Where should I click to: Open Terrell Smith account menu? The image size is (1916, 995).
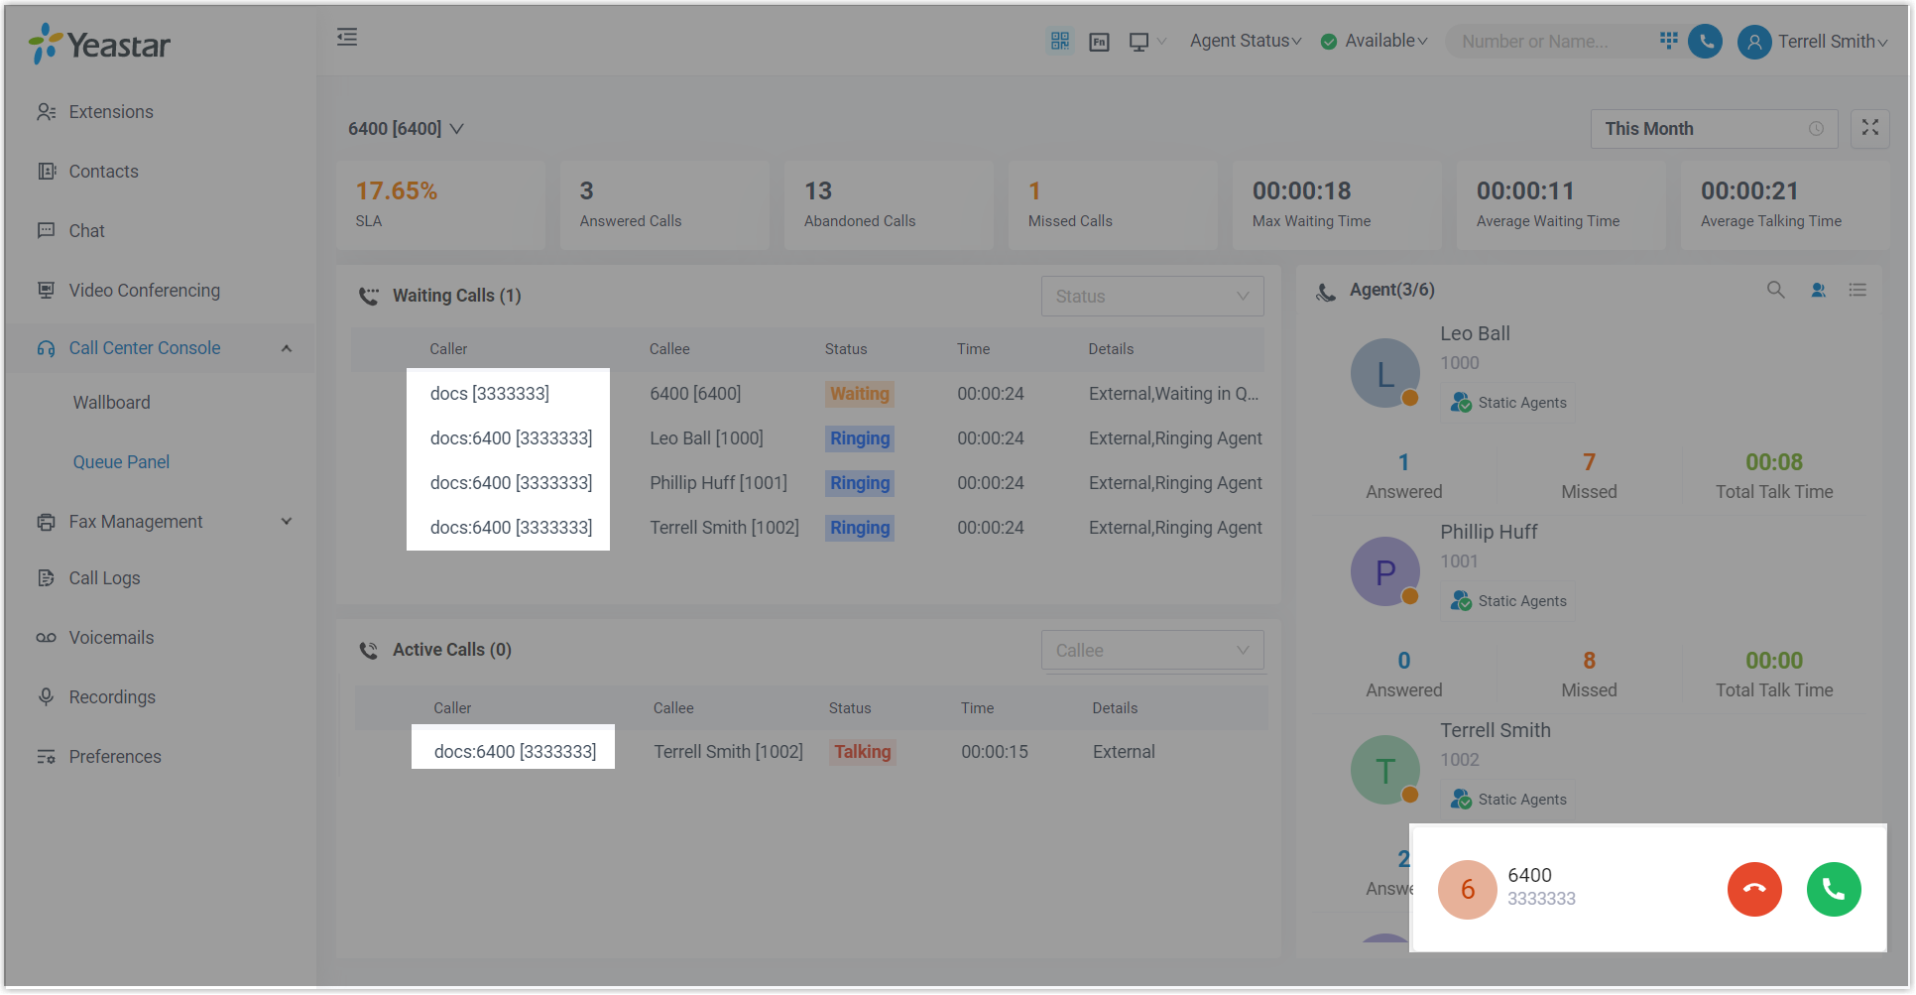pyautogui.click(x=1814, y=42)
